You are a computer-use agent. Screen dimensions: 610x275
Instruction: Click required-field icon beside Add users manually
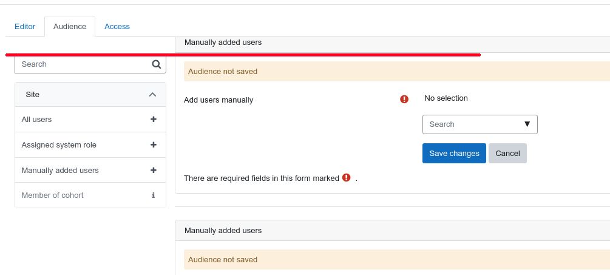[404, 99]
